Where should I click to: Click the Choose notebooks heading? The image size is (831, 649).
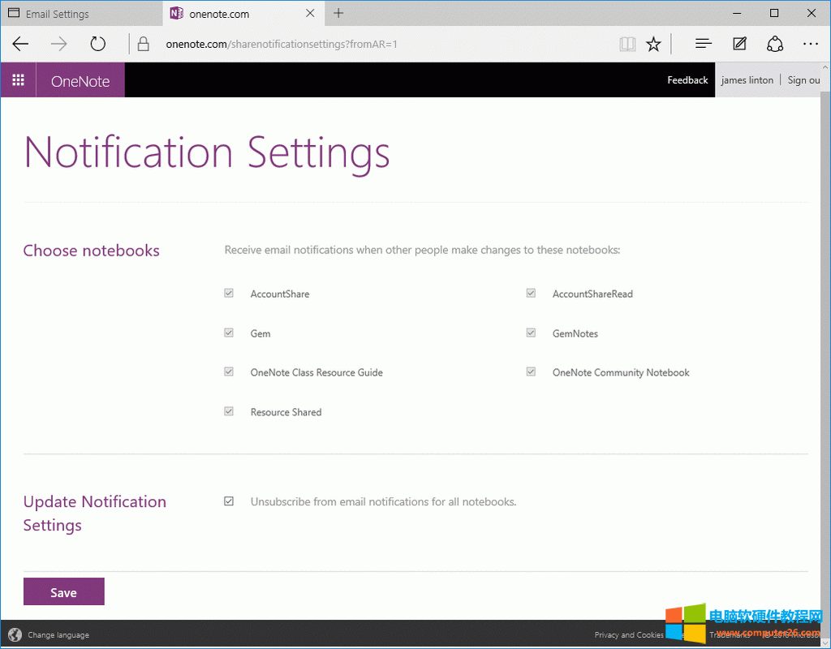click(91, 250)
